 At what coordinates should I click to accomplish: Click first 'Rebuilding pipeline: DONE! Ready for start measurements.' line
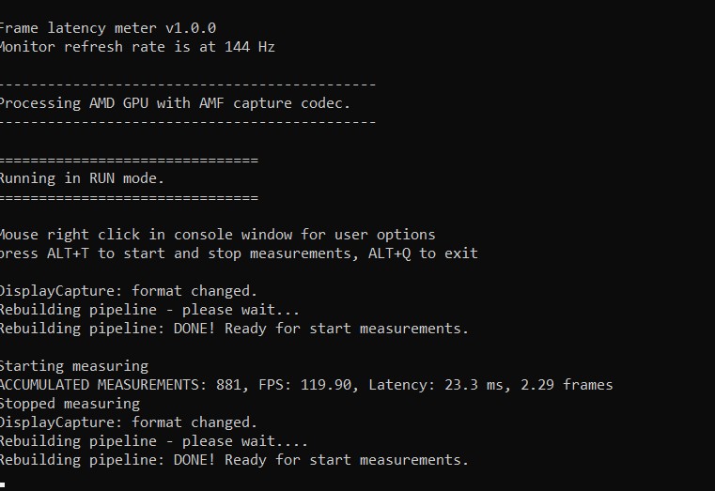pyautogui.click(x=234, y=329)
